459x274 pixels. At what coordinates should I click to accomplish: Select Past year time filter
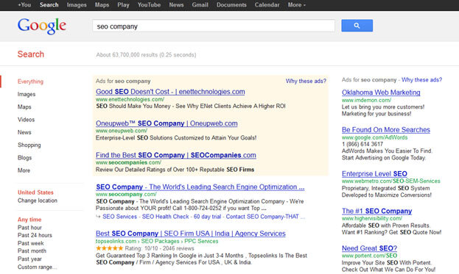(x=29, y=259)
